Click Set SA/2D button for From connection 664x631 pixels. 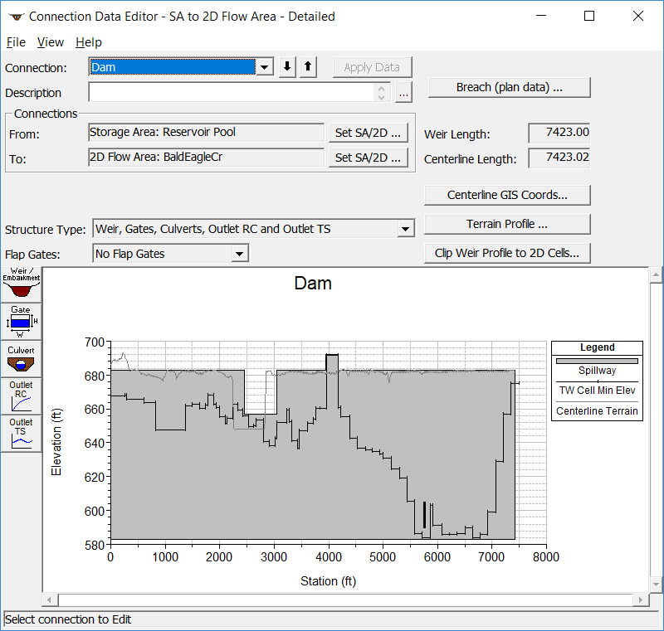click(369, 133)
